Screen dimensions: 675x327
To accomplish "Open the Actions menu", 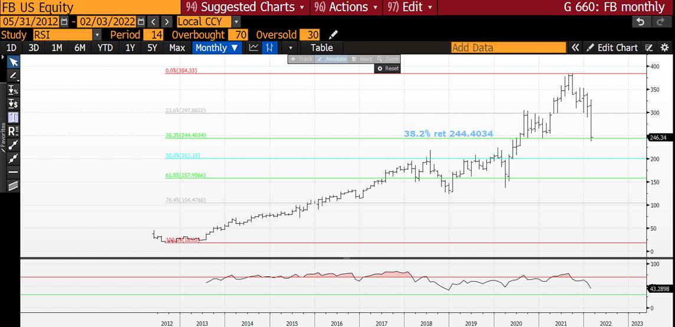I will 346,7.
